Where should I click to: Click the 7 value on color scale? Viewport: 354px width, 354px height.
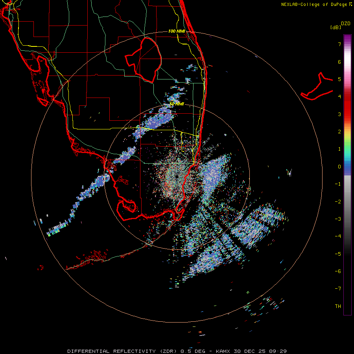coord(339,44)
